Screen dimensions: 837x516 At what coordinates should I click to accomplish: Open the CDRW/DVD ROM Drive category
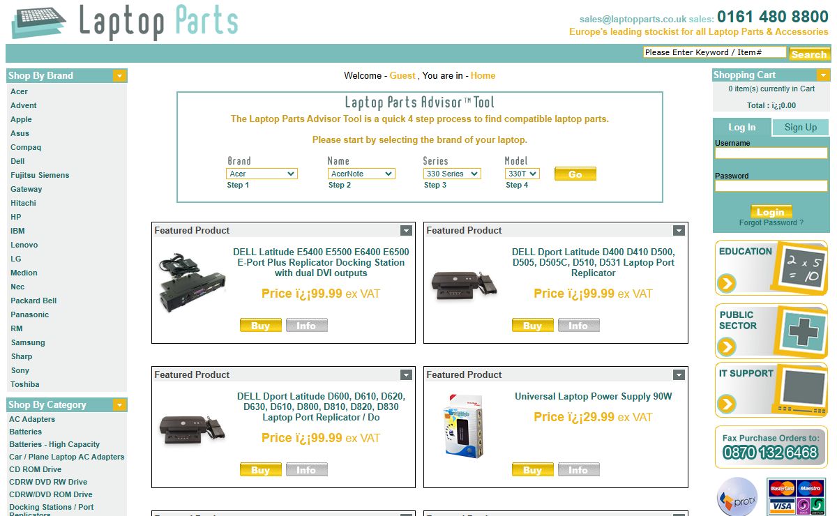click(x=50, y=494)
